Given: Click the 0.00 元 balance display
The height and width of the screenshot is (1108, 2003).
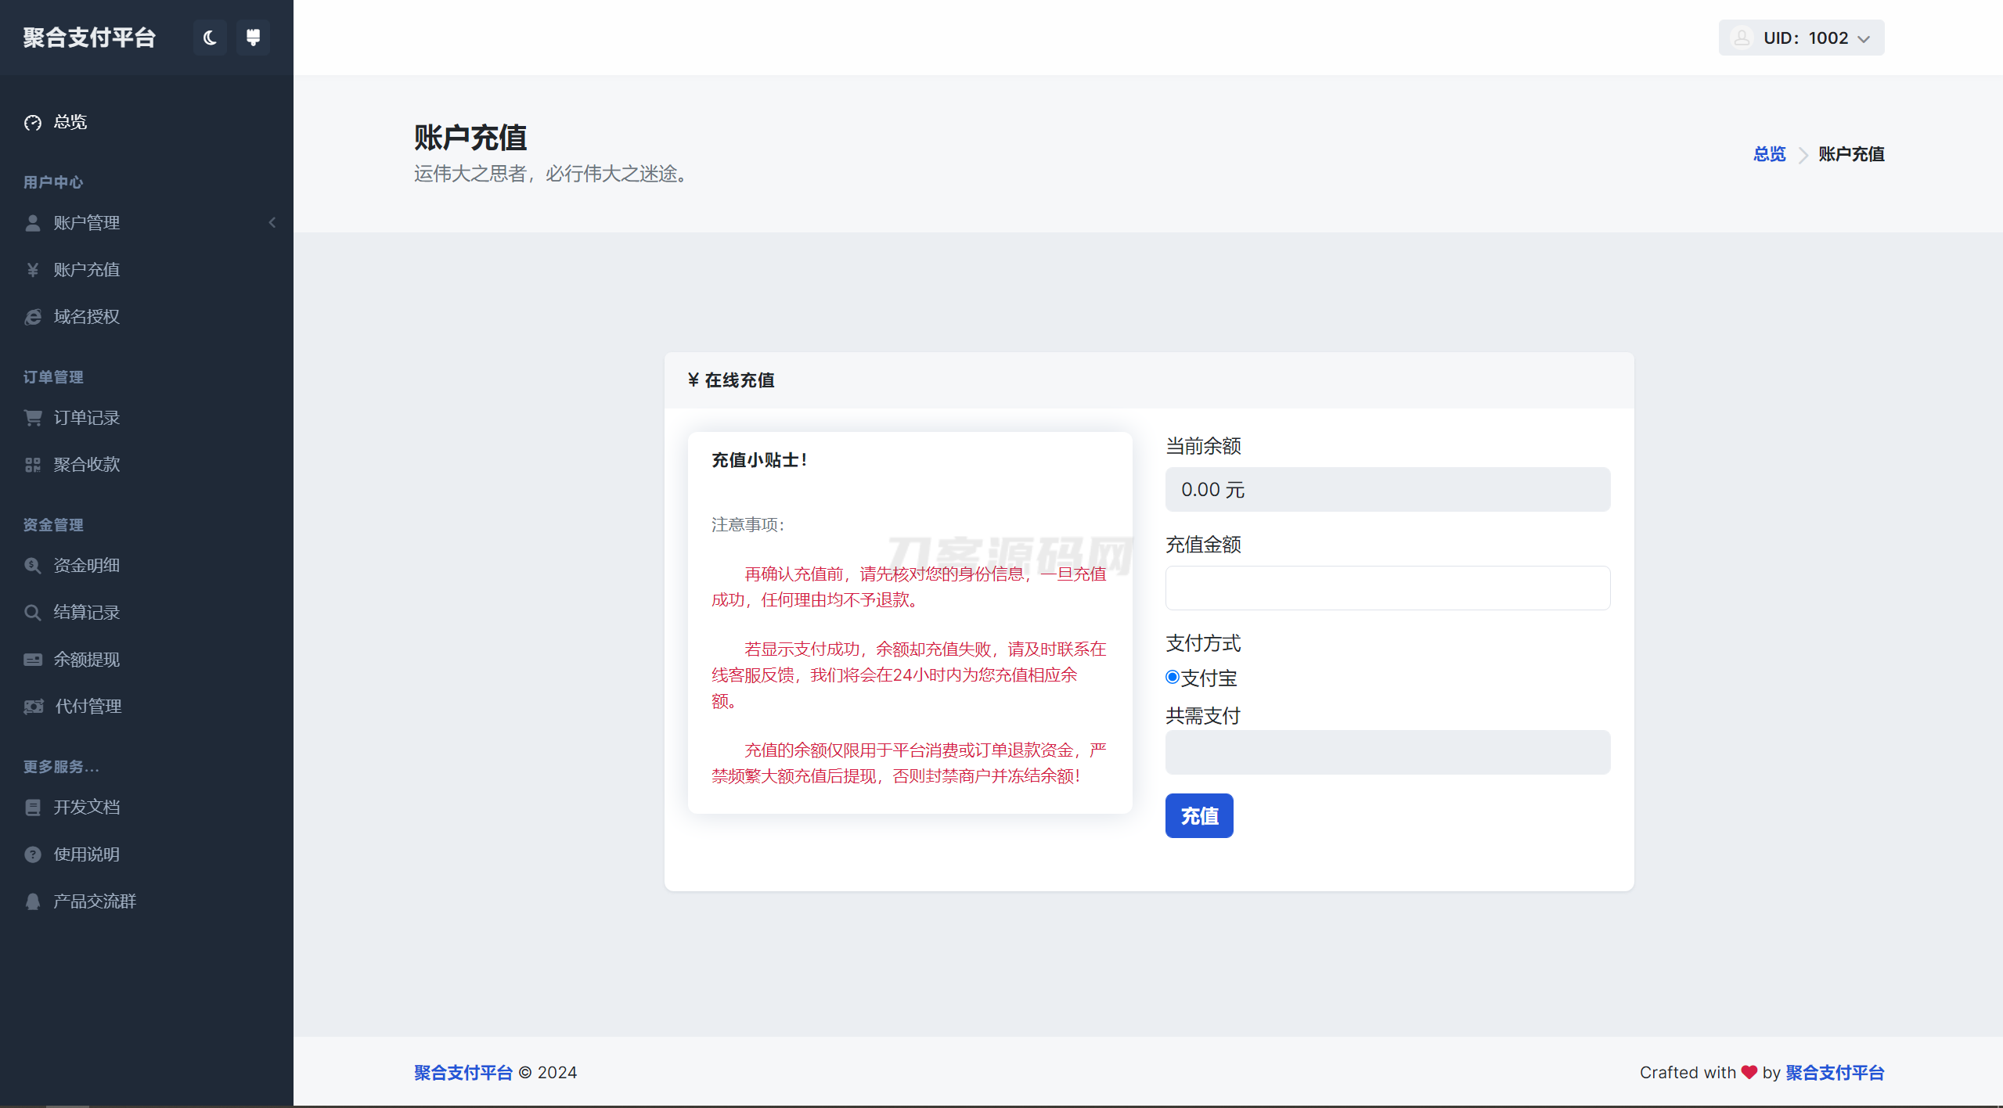Looking at the screenshot, I should [1386, 489].
